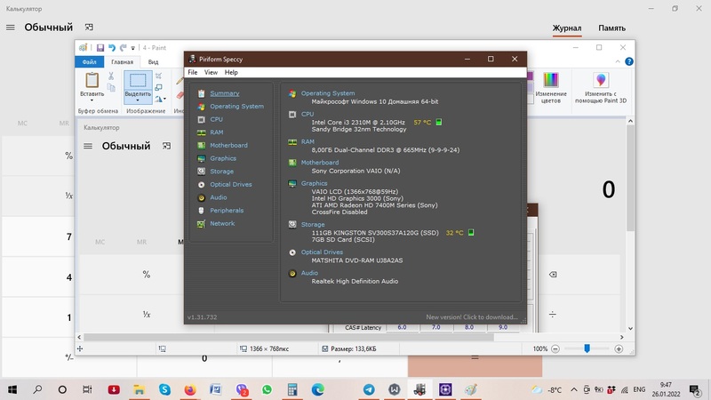Select RAM icon in Speccy sidebar
Viewport: 711px width, 400px height.
(x=202, y=132)
